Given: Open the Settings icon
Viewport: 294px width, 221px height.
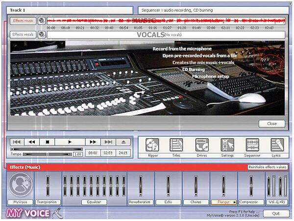Looking at the screenshot, I should [x=227, y=145].
